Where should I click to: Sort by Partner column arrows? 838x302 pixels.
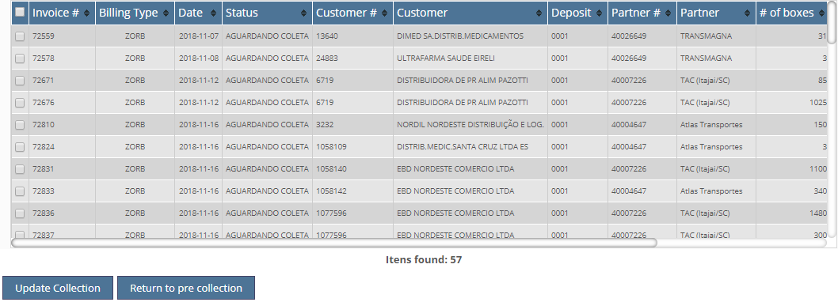747,13
